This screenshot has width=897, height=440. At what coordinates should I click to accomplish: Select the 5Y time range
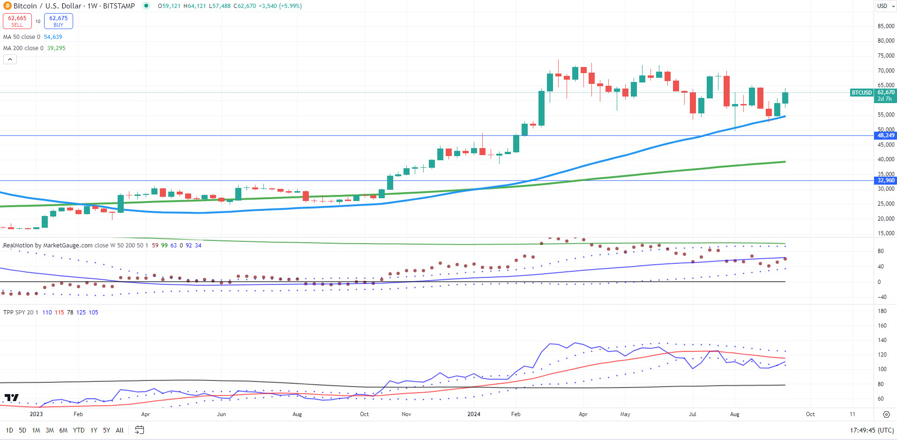tap(106, 430)
